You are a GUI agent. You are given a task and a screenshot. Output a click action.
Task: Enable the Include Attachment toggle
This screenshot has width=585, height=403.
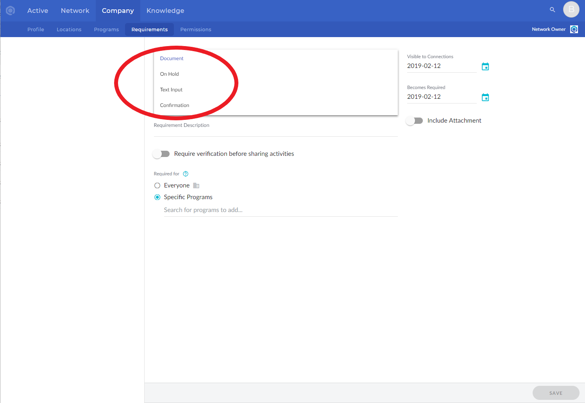(414, 121)
